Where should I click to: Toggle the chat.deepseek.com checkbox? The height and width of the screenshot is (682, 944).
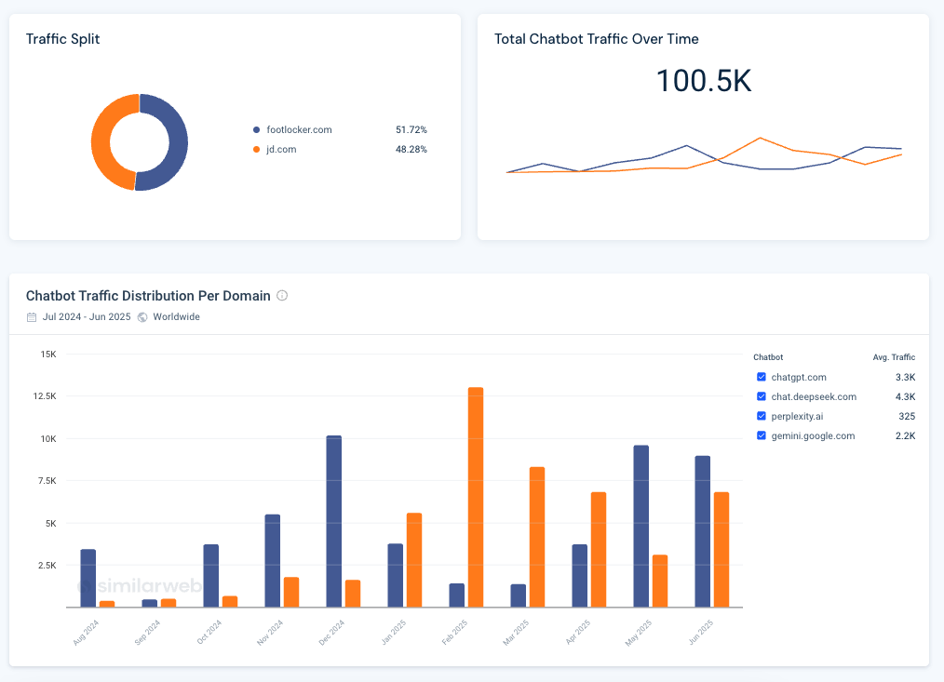point(762,396)
